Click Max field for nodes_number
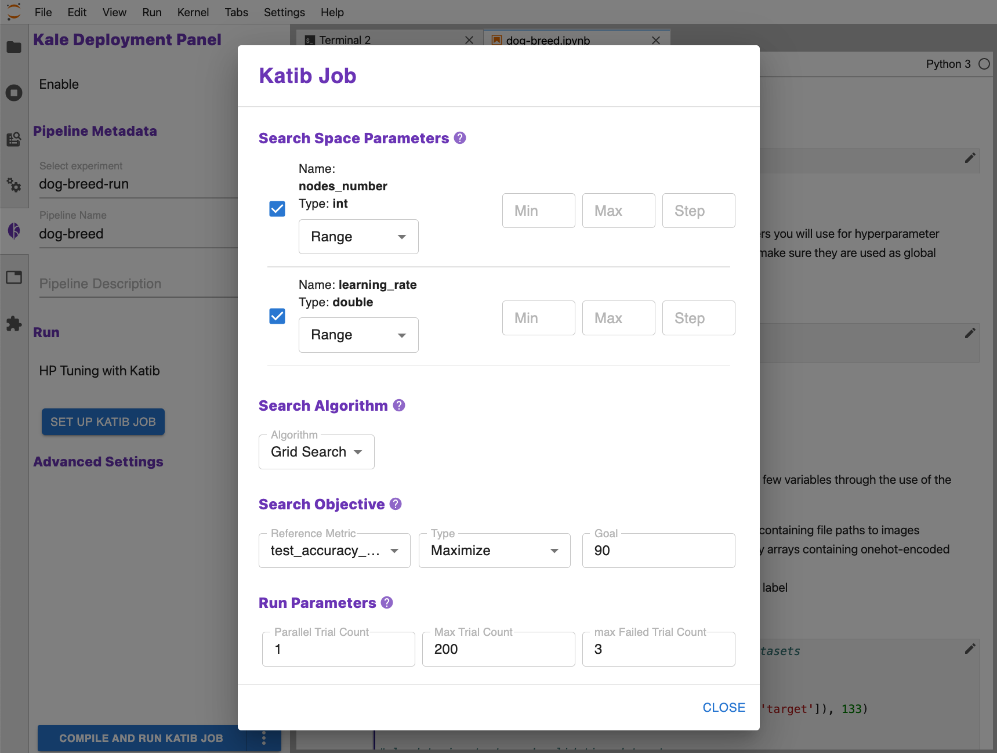Viewport: 997px width, 753px height. tap(619, 211)
